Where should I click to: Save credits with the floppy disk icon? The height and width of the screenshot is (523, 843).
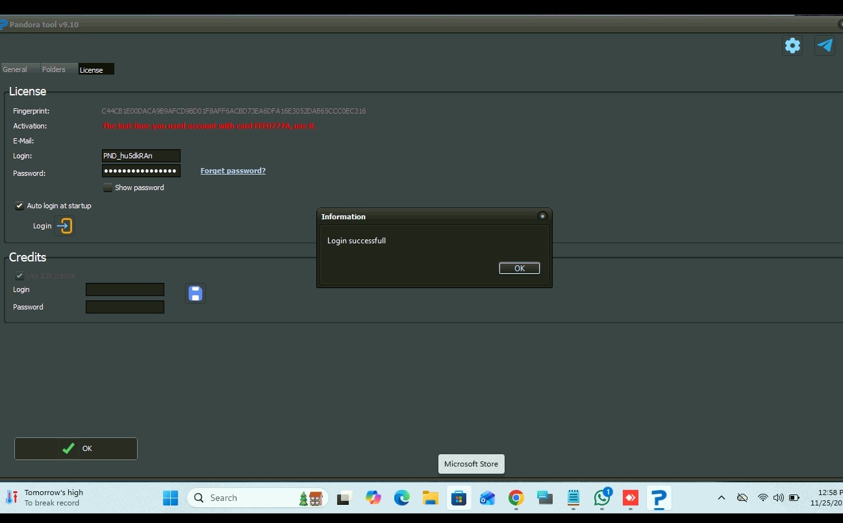pyautogui.click(x=195, y=294)
